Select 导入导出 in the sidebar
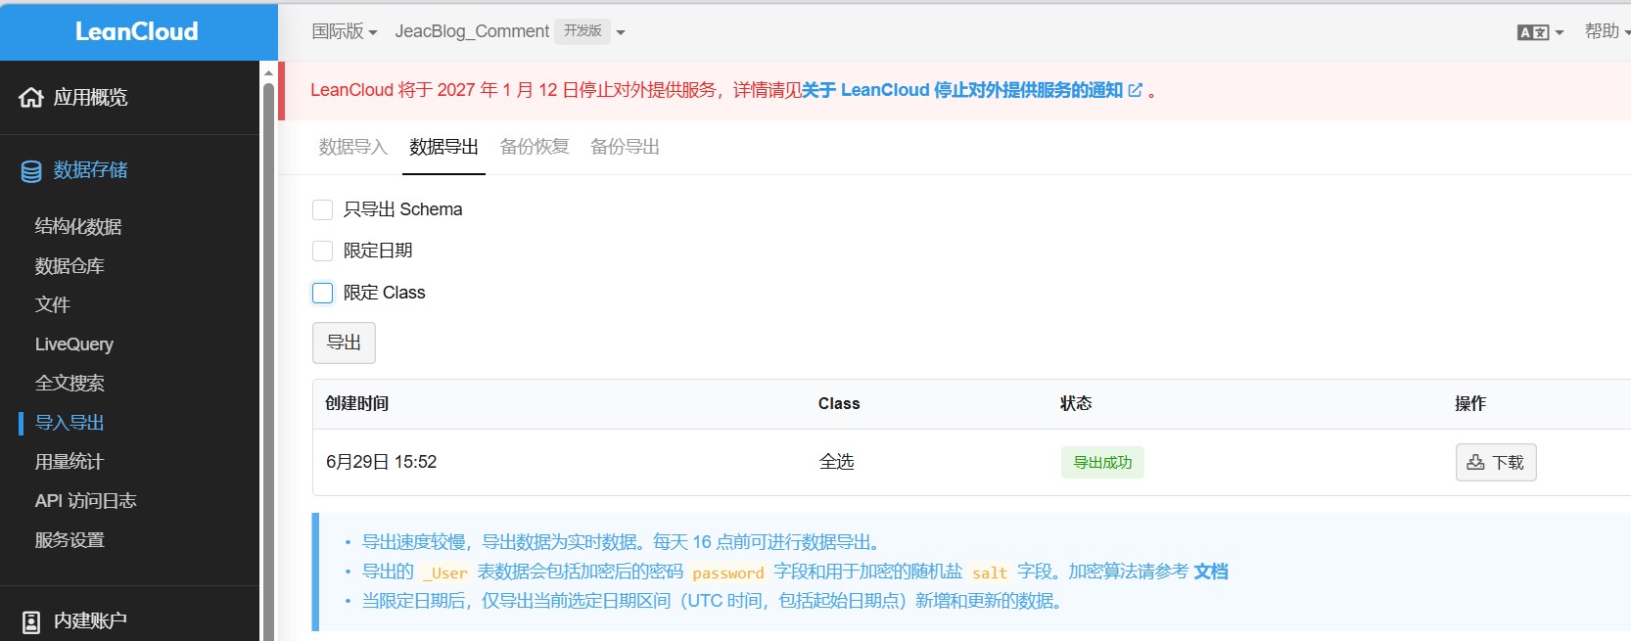This screenshot has width=1631, height=641. point(70,423)
